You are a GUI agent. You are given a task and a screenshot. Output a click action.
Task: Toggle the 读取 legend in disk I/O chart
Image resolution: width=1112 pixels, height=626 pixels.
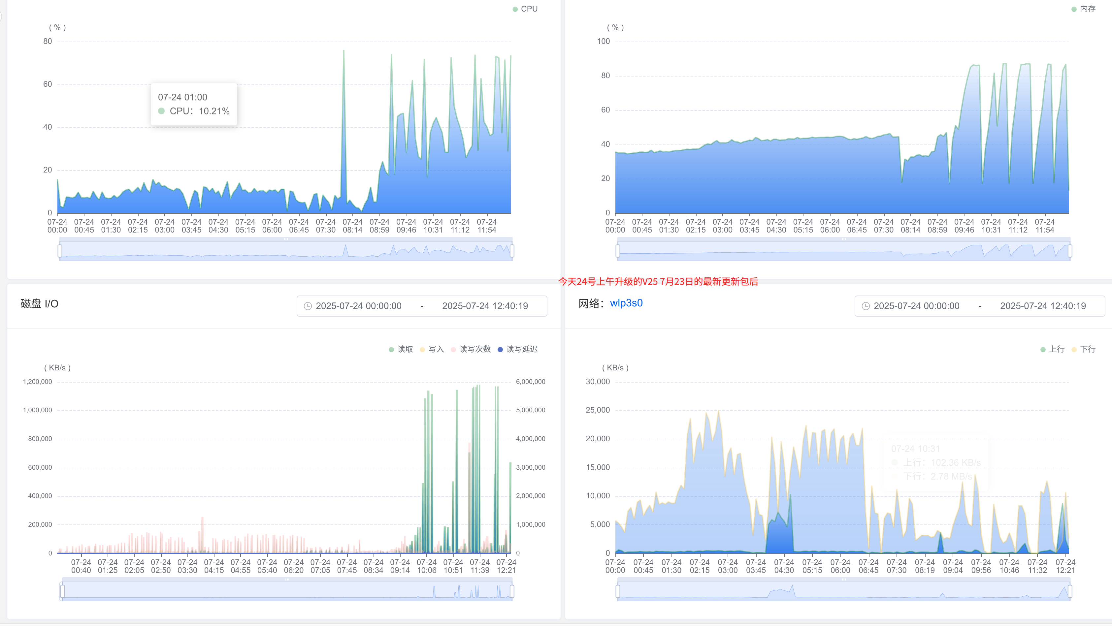(x=401, y=349)
